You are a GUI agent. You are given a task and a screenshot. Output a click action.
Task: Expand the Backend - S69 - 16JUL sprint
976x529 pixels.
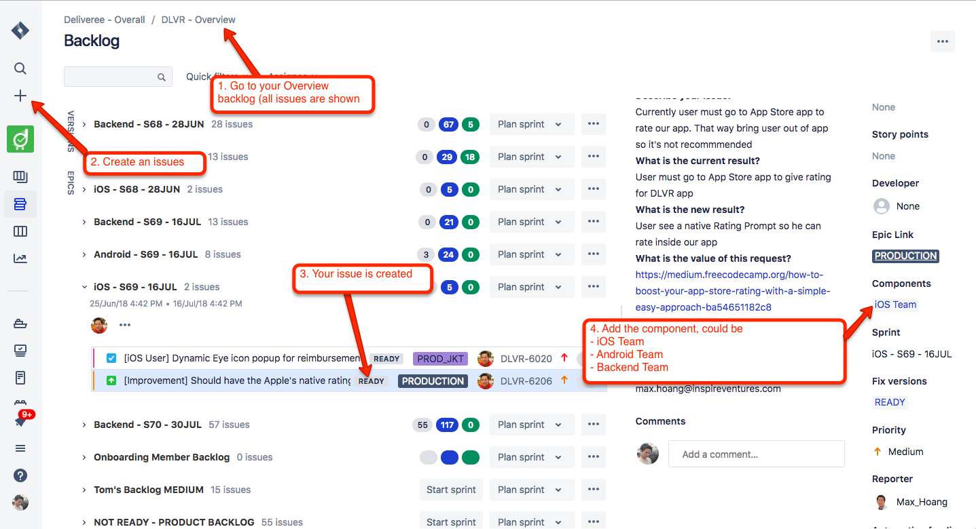(84, 222)
